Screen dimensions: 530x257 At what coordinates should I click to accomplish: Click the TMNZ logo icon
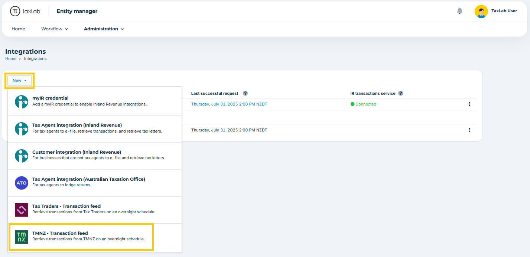tap(22, 237)
